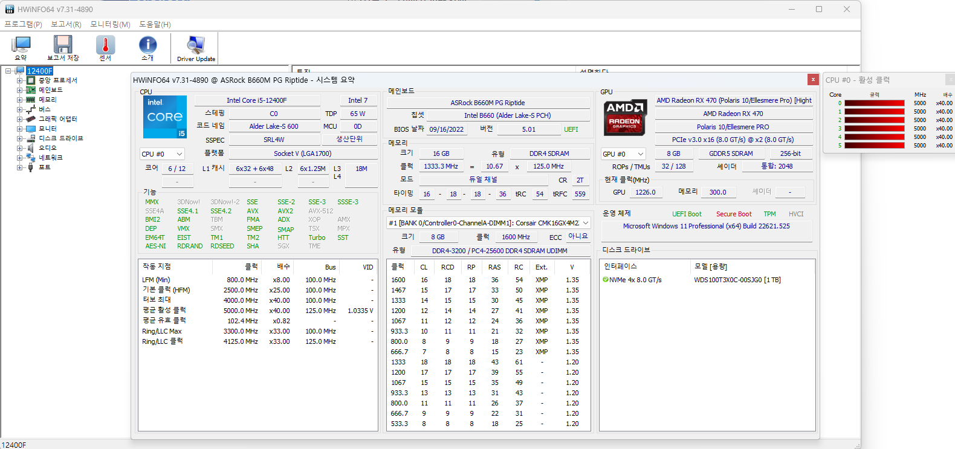Click the 생산단위 link

[x=349, y=139]
